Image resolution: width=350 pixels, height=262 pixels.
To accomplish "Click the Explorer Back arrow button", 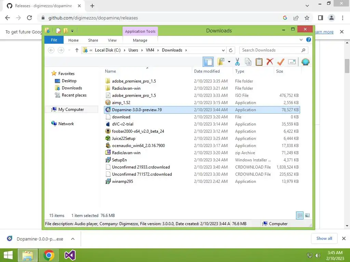I will coord(51,50).
